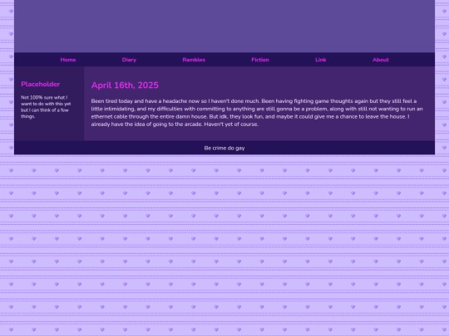Click the empty area of the sidebar under the Placeholder text
The image size is (449, 336).
49,130
